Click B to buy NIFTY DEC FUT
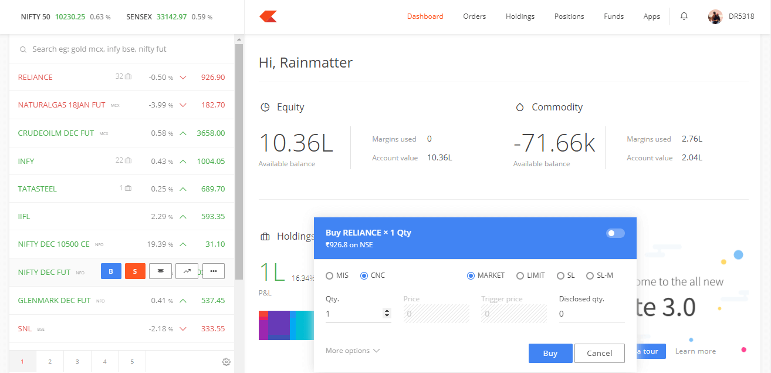Screen dimensions: 771x373 [111, 271]
